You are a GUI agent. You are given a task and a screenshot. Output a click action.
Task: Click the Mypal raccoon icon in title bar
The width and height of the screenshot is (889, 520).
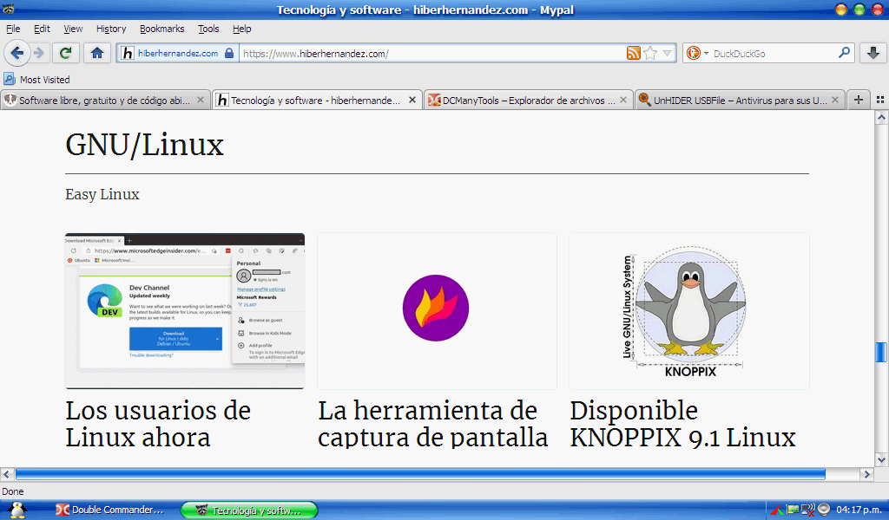(x=9, y=9)
